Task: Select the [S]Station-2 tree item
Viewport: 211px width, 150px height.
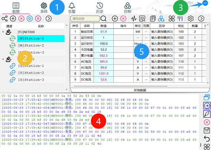Action: (41, 73)
